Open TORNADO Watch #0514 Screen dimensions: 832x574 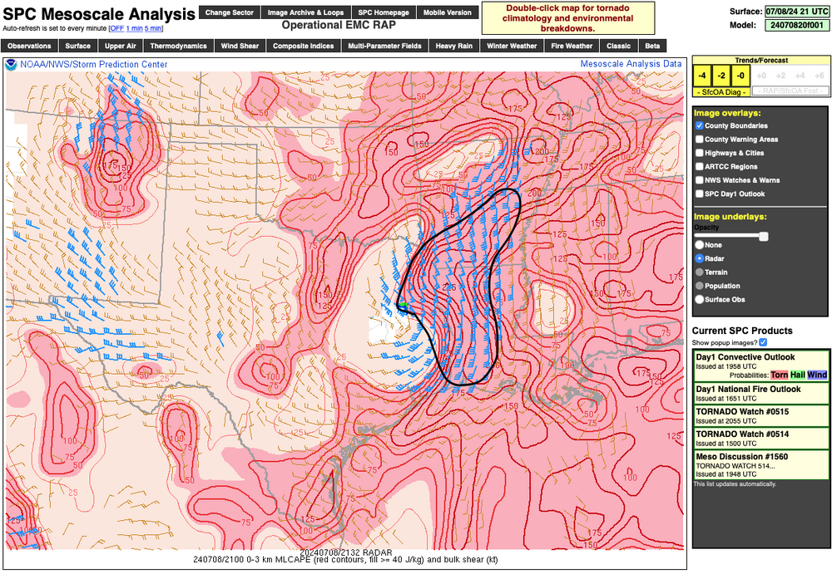point(742,434)
